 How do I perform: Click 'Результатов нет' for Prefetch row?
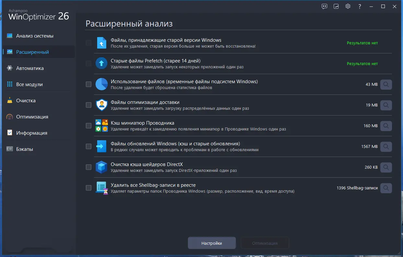point(362,64)
